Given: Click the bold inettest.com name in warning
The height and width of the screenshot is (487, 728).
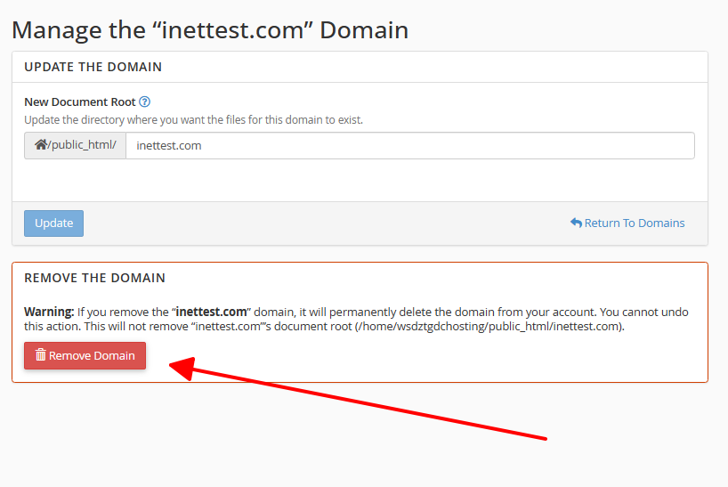Looking at the screenshot, I should click(211, 312).
